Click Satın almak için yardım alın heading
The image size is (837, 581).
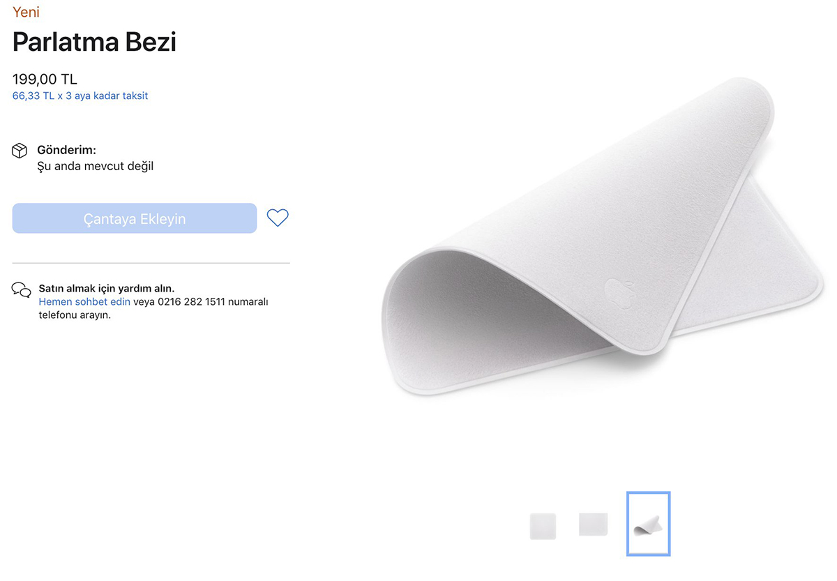(x=107, y=288)
